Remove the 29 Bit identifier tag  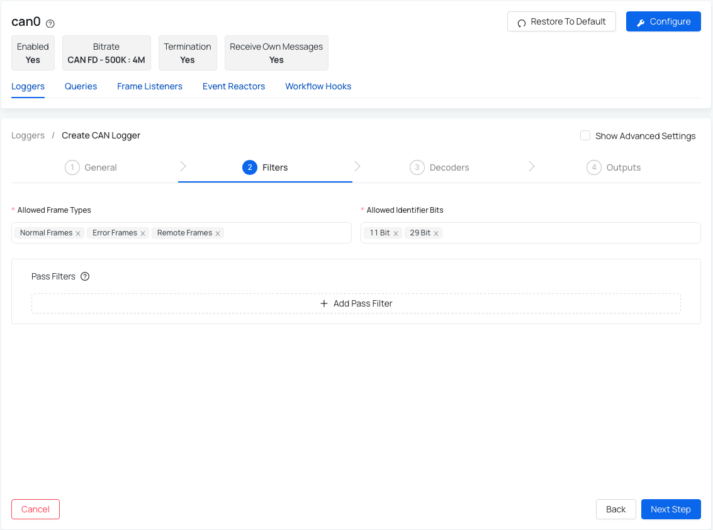436,232
